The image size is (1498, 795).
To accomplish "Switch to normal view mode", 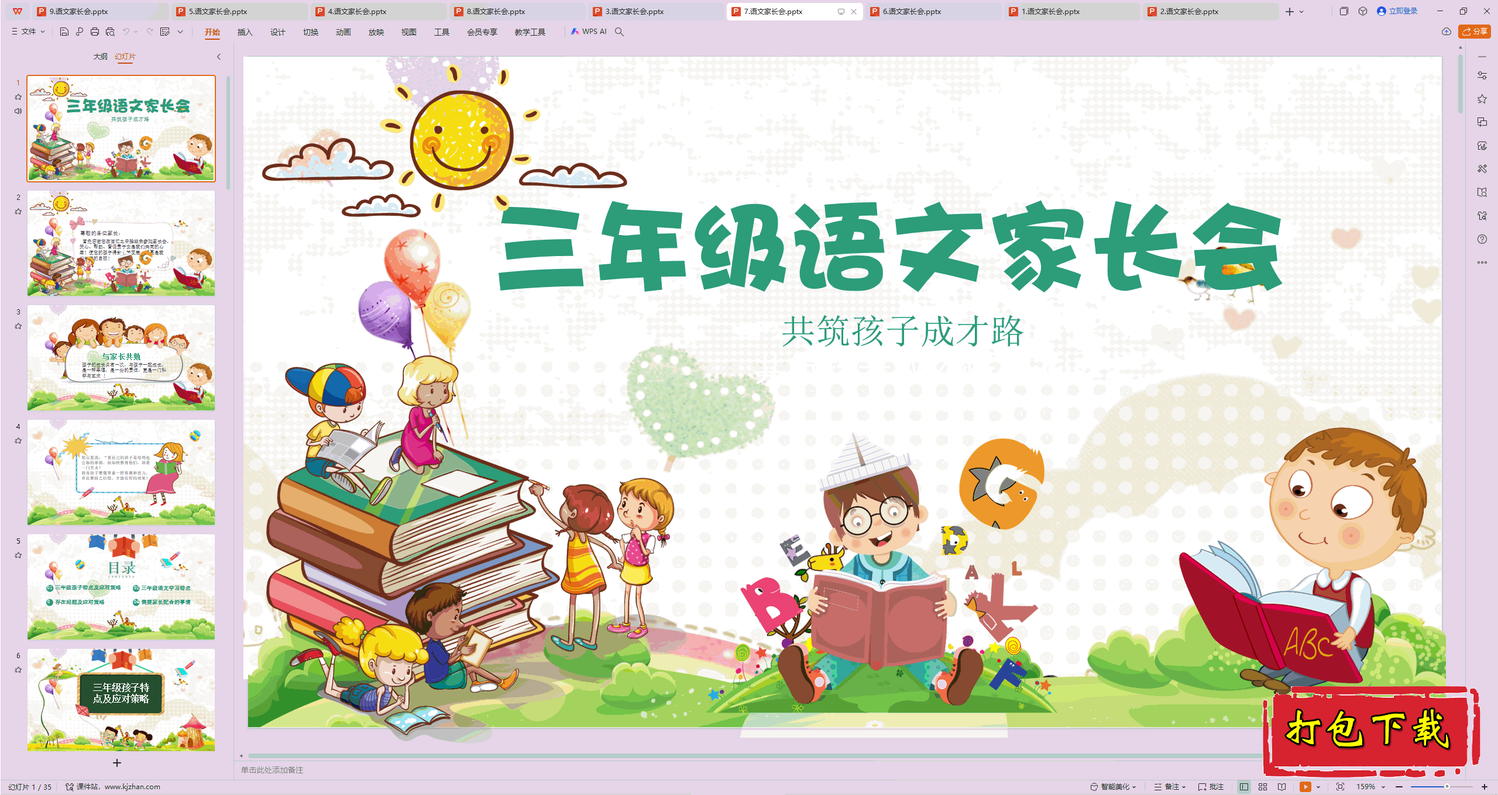I will pos(1244,787).
